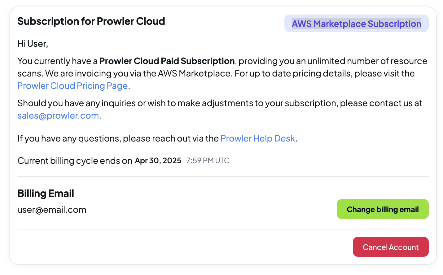
Task: Click the Subscription for Prowler Cloud heading
Action: coord(91,21)
